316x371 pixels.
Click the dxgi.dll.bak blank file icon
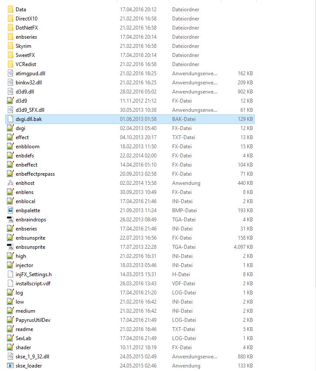(10, 119)
